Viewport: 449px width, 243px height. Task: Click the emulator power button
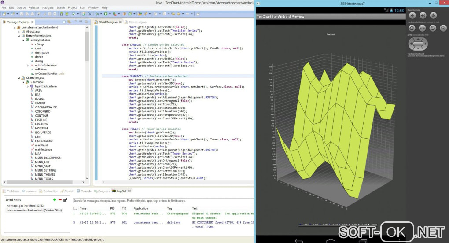pos(433,15)
